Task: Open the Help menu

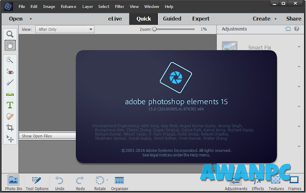Action: [x=169, y=7]
